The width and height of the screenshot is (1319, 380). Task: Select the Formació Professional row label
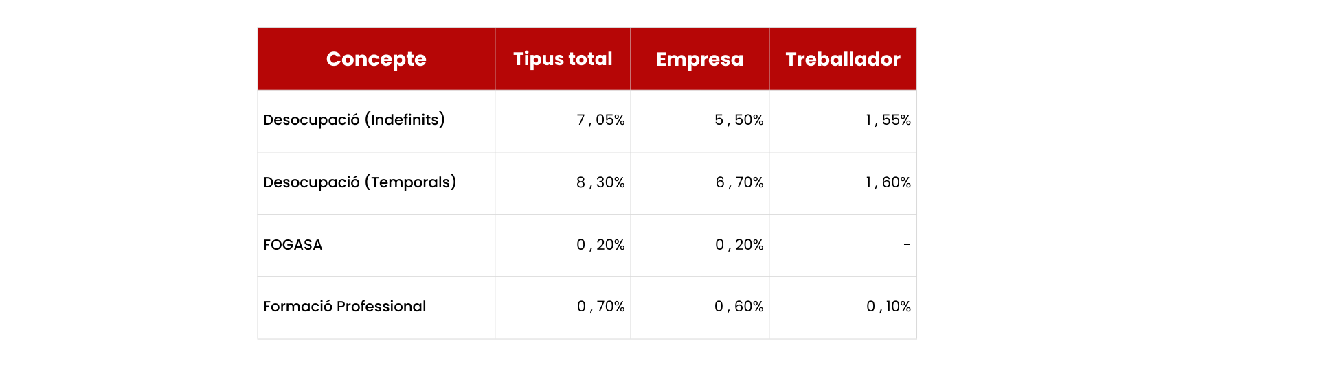344,307
